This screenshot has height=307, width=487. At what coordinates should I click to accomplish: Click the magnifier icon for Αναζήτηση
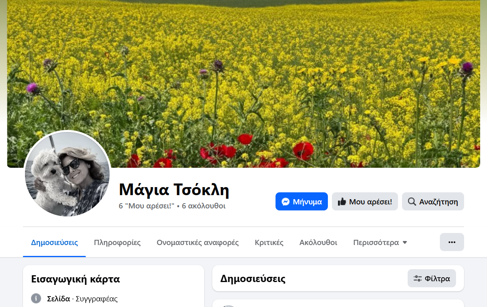[412, 202]
